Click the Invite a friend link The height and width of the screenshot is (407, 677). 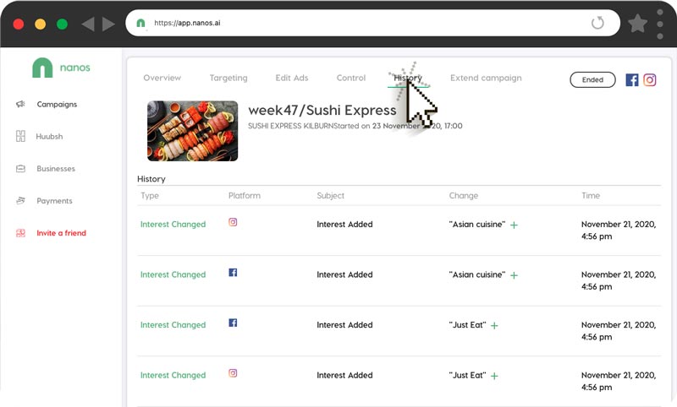[x=61, y=233]
